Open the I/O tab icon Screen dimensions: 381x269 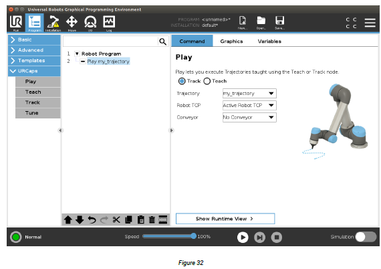(90, 23)
